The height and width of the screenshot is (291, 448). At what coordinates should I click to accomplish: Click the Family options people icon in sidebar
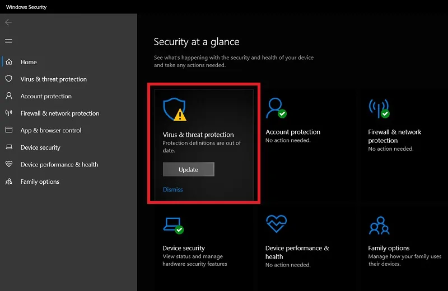(9, 182)
